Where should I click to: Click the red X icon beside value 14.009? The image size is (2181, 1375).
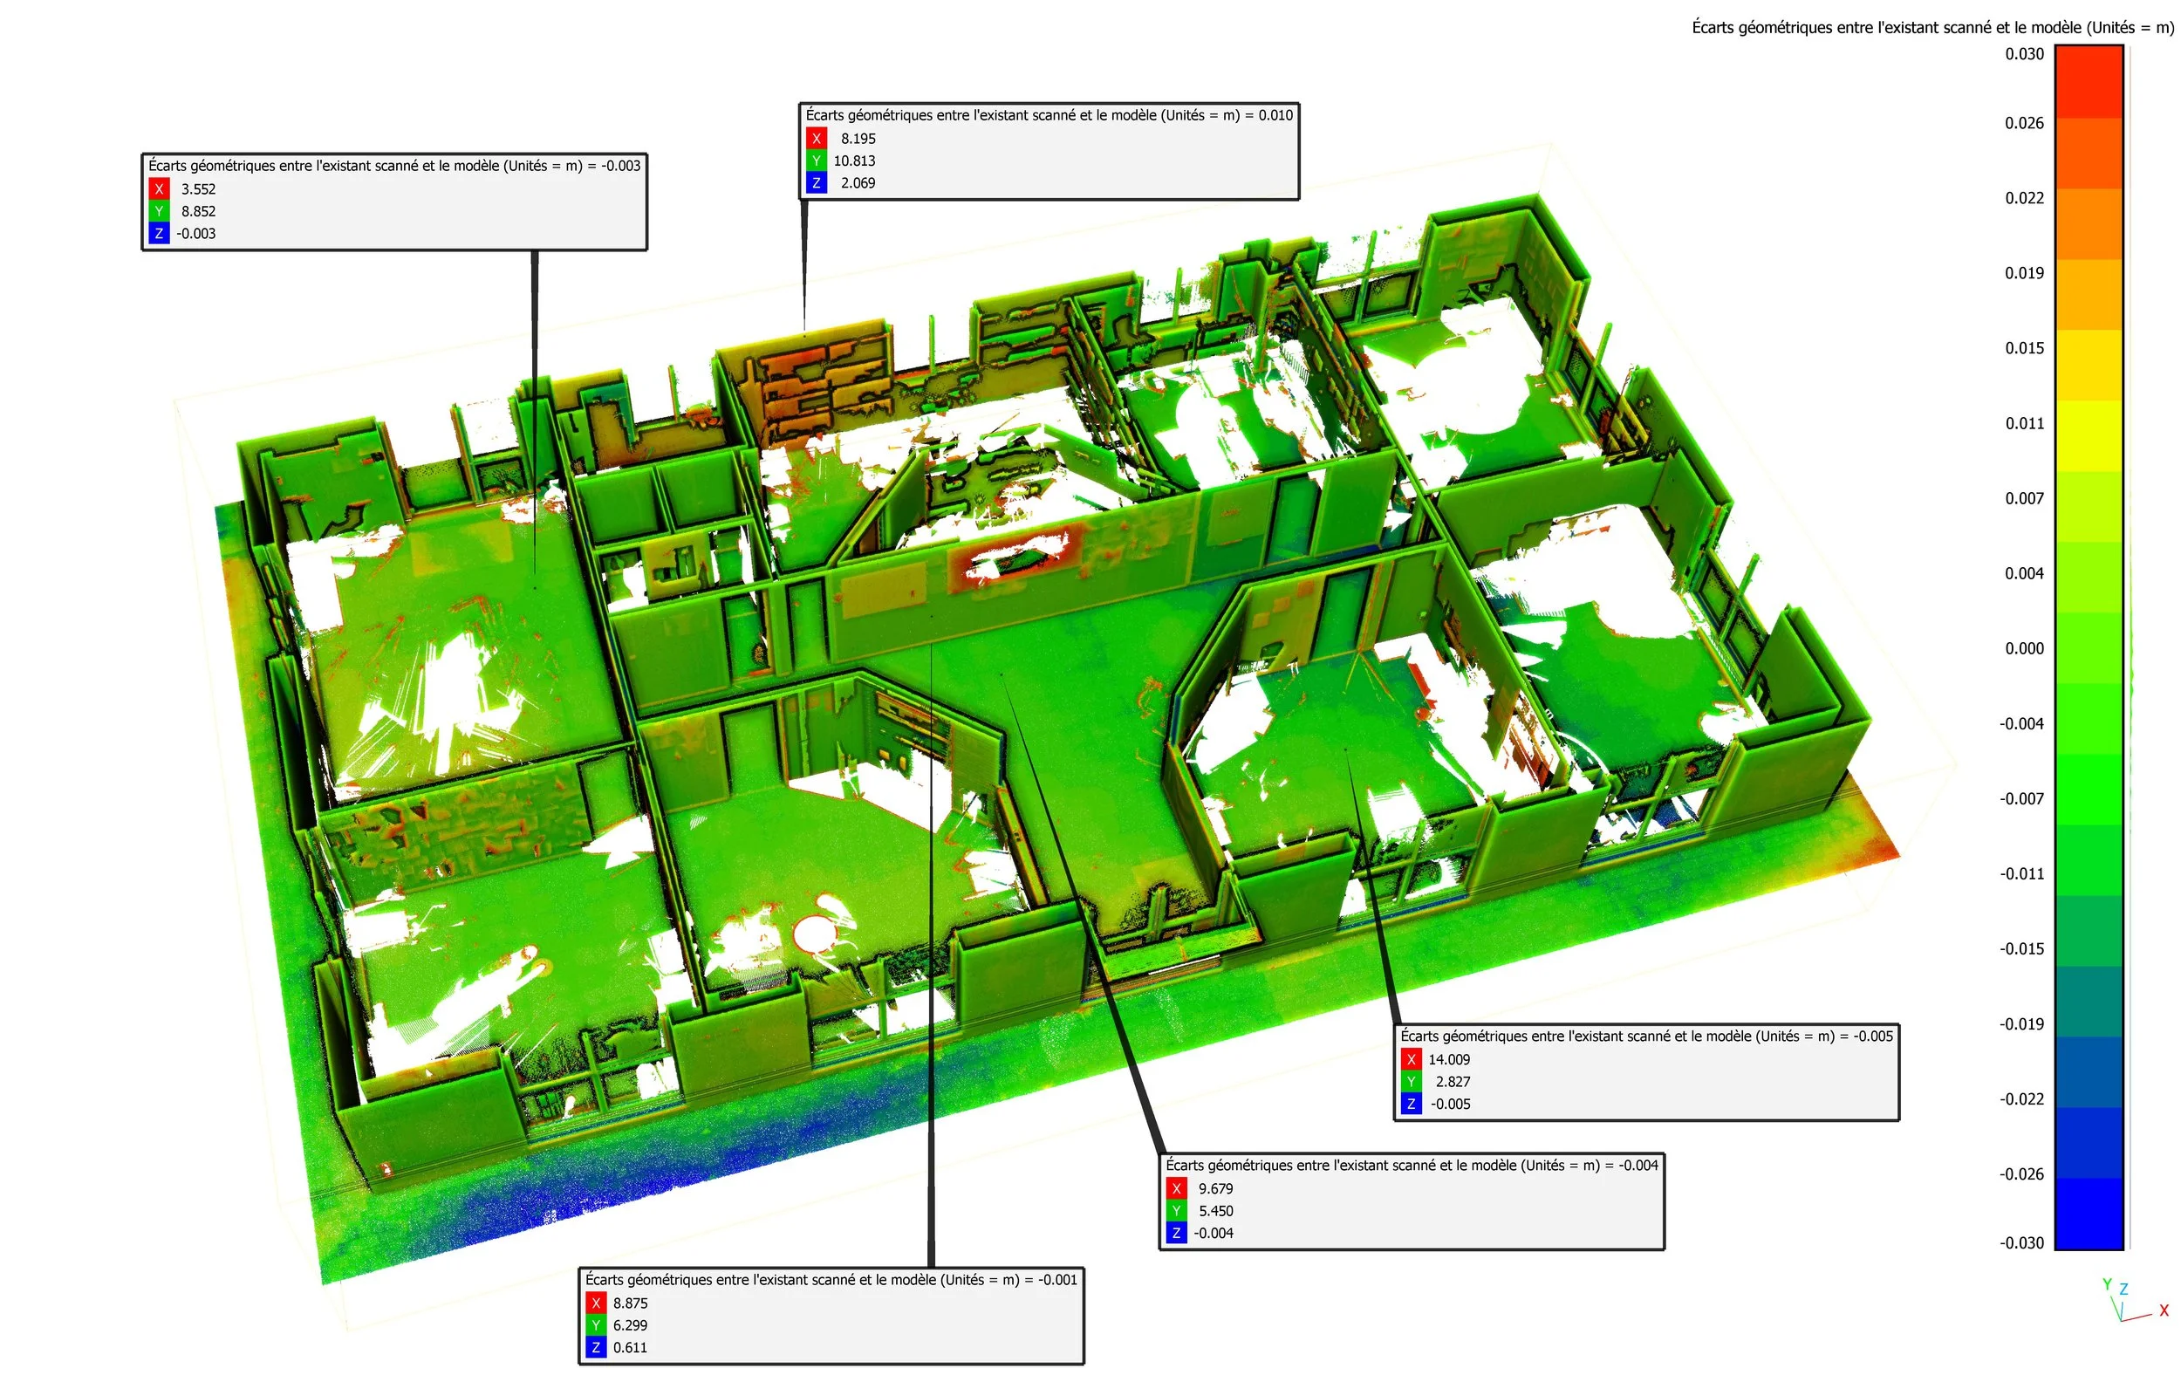tap(1412, 1060)
